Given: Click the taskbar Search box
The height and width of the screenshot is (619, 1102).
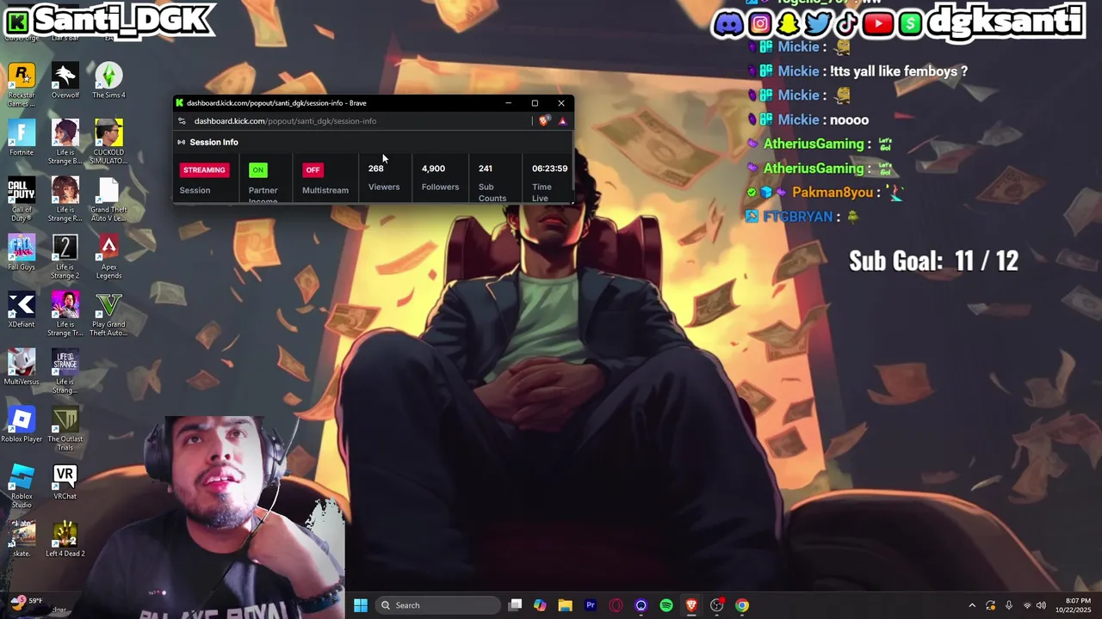Looking at the screenshot, I should 438,605.
